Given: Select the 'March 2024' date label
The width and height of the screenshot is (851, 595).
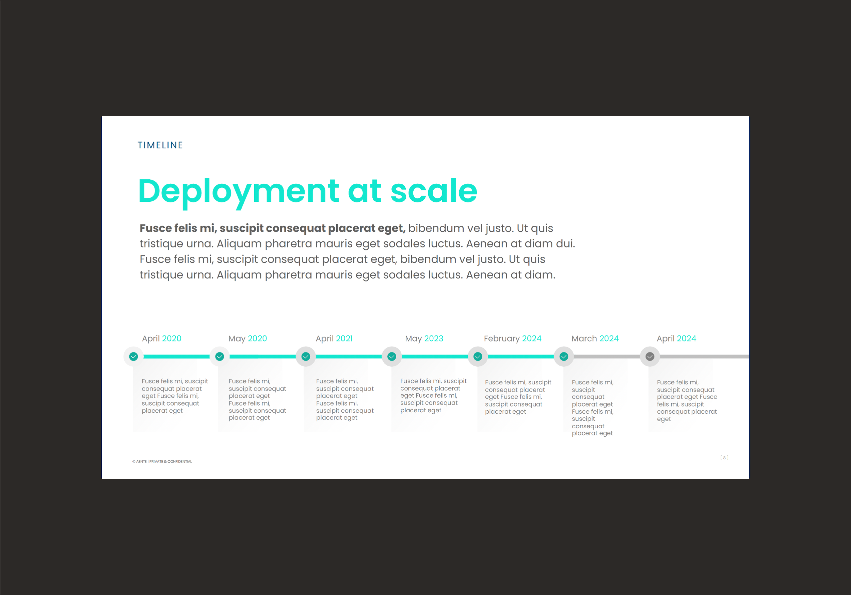Looking at the screenshot, I should pos(595,338).
